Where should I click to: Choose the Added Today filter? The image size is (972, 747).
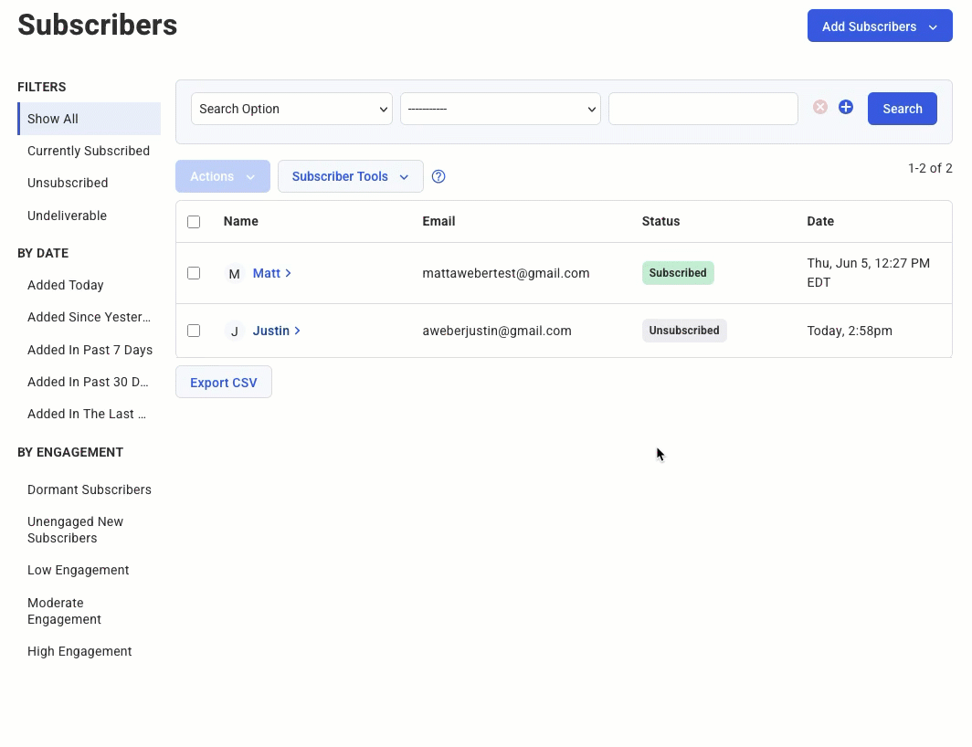pyautogui.click(x=66, y=285)
